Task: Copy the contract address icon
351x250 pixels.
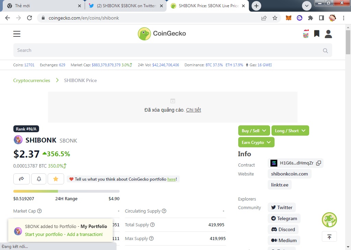Action: point(318,163)
